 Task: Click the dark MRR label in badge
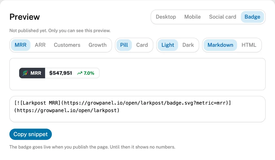(32, 73)
